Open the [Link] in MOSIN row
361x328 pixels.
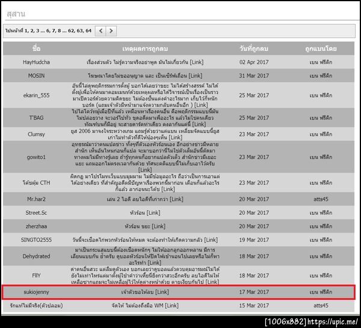point(196,76)
